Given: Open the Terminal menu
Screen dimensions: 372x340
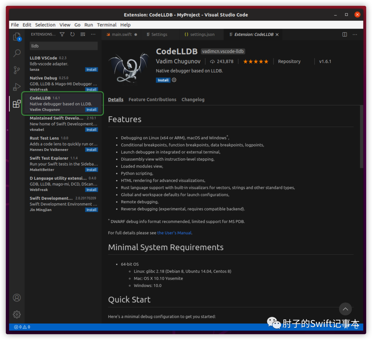Looking at the screenshot, I should coord(106,25).
